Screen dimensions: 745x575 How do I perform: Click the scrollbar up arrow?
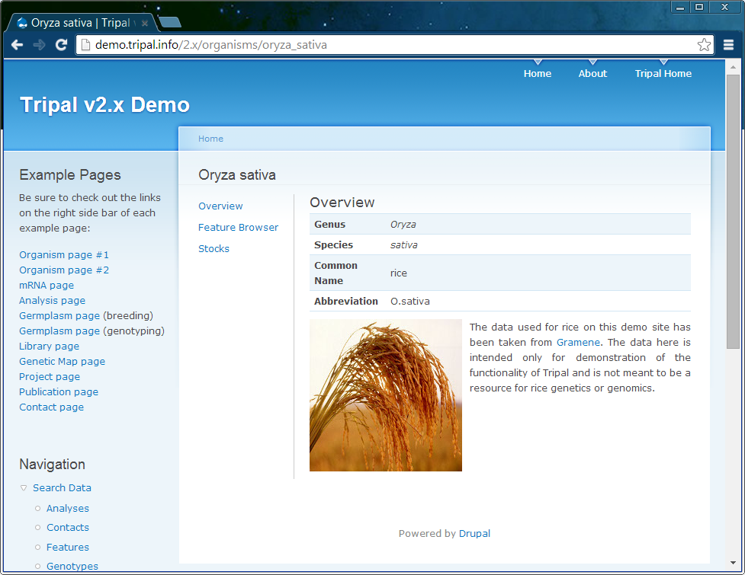click(x=733, y=67)
